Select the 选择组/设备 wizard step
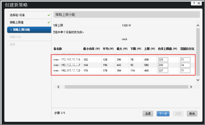This screenshot has width=205, height=125. click(x=29, y=15)
